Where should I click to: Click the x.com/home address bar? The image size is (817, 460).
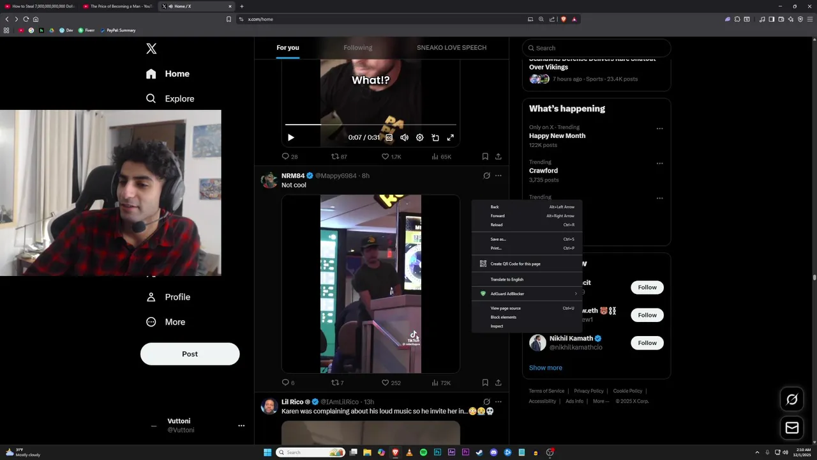383,19
